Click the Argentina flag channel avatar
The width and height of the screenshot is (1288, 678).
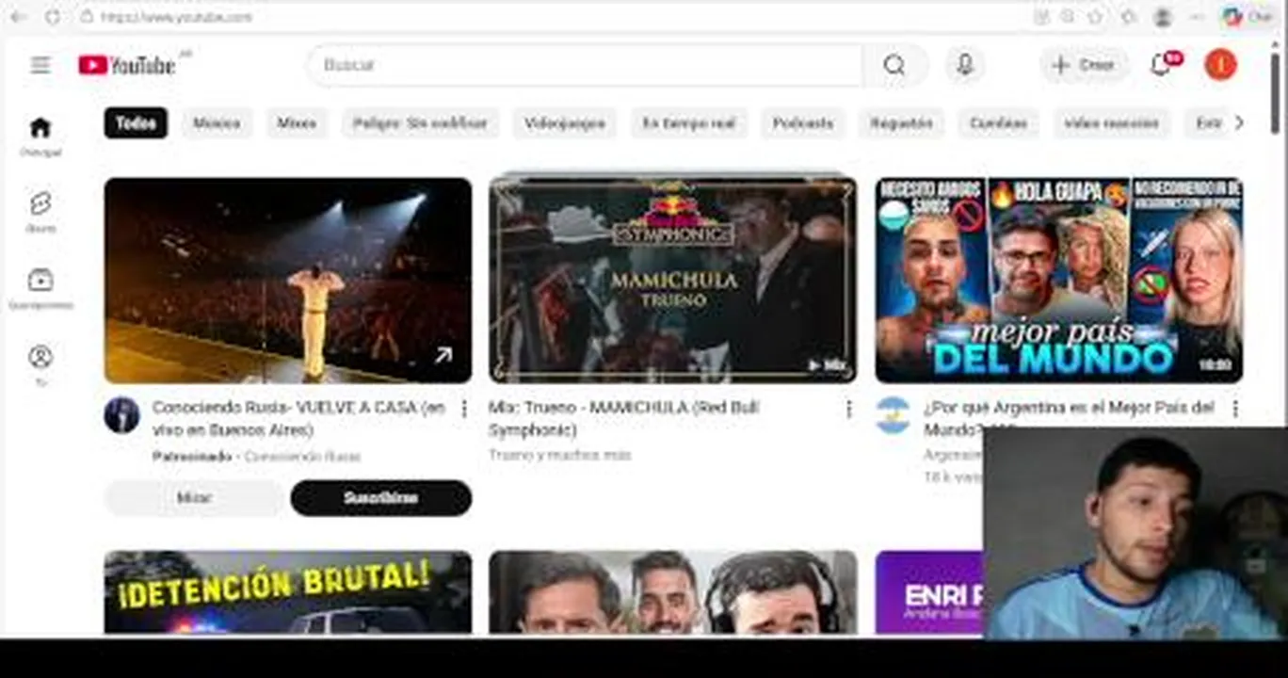point(893,415)
